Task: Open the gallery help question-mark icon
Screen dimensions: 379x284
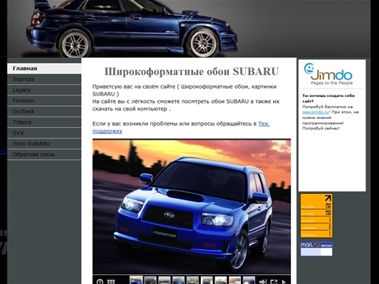Action: (100, 282)
